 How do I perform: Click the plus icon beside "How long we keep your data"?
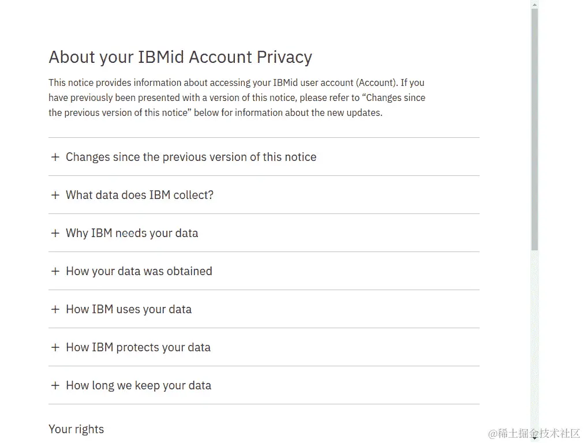[x=55, y=385]
